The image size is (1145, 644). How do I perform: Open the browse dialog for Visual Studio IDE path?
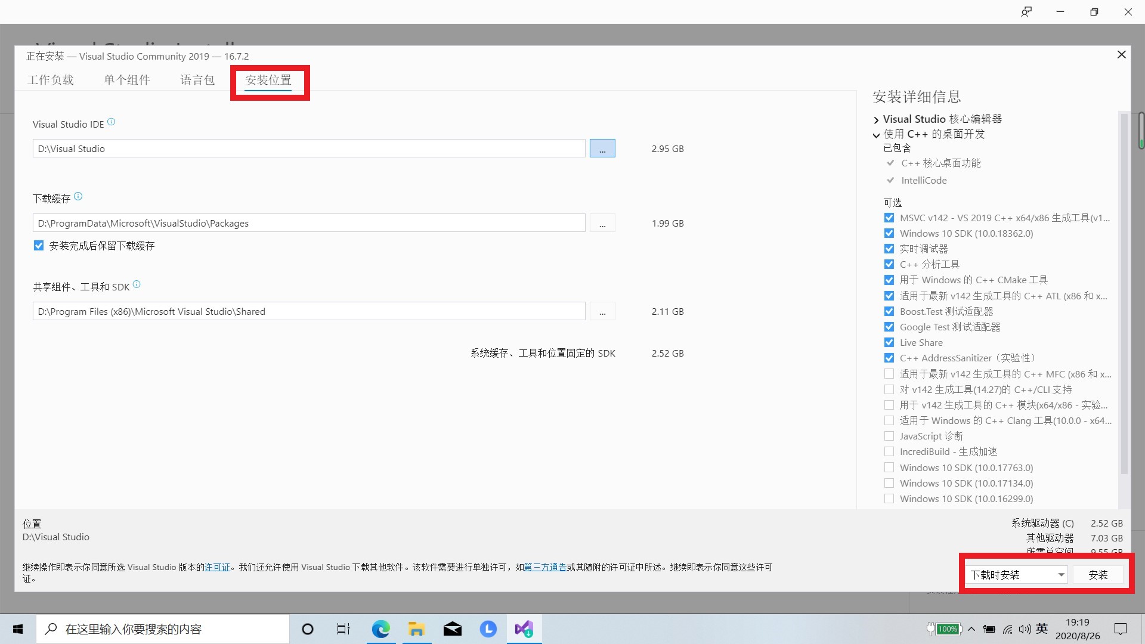(602, 148)
